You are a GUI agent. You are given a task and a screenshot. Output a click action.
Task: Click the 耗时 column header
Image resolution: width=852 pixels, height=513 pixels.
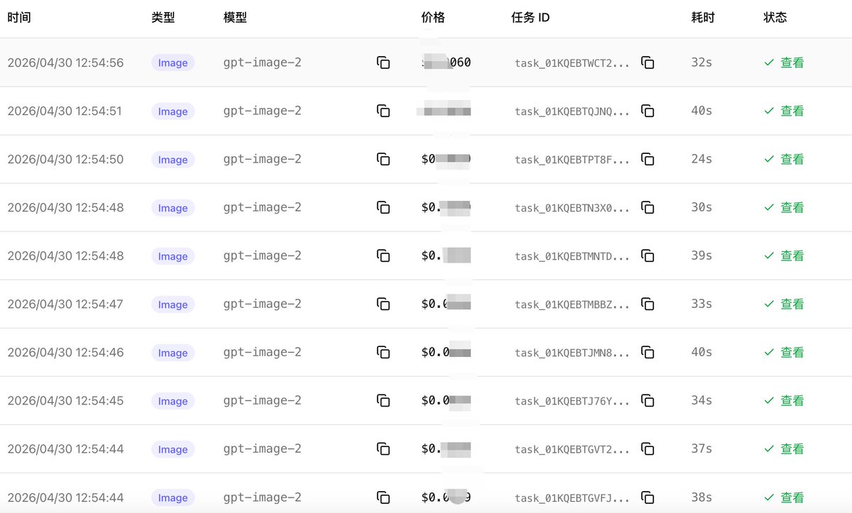[703, 17]
